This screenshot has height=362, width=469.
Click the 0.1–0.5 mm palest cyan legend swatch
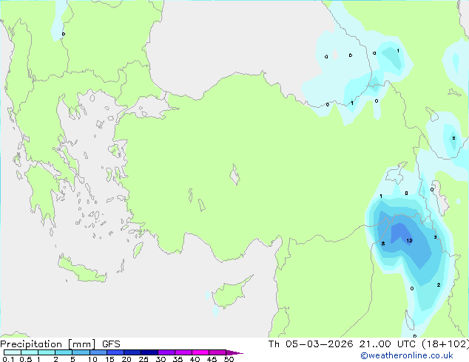click(13, 352)
